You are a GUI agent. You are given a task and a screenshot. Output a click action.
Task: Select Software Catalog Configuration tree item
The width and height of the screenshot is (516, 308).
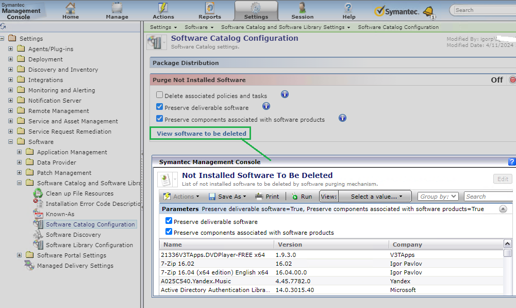click(90, 224)
